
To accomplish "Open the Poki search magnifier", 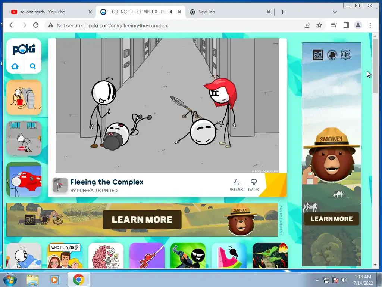I will (x=33, y=66).
